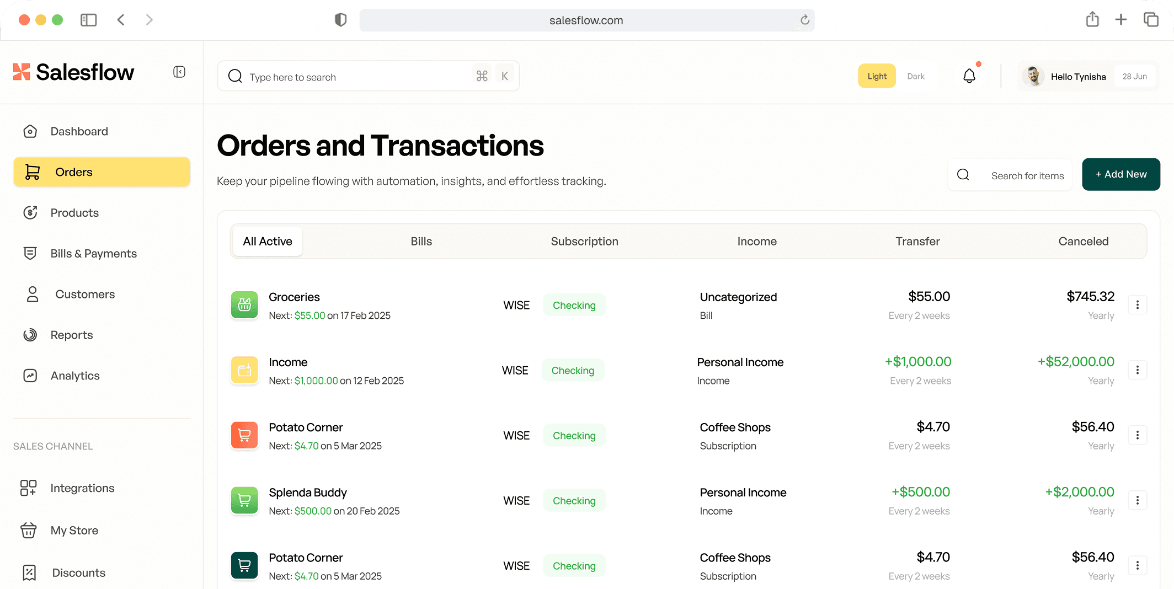Open the Groceries row options menu
This screenshot has width=1174, height=589.
1138,305
